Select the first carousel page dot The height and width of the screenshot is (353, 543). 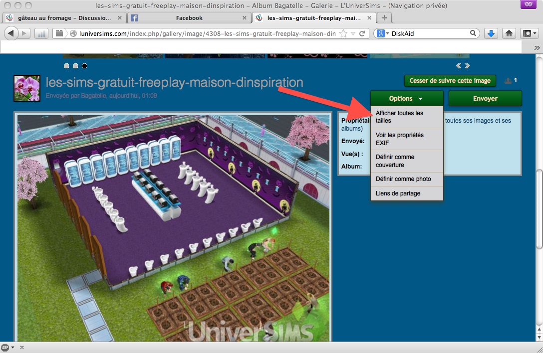point(66,66)
